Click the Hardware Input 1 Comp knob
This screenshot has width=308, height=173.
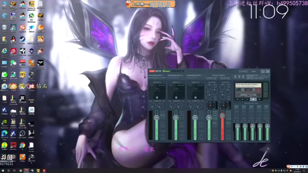coord(153,105)
